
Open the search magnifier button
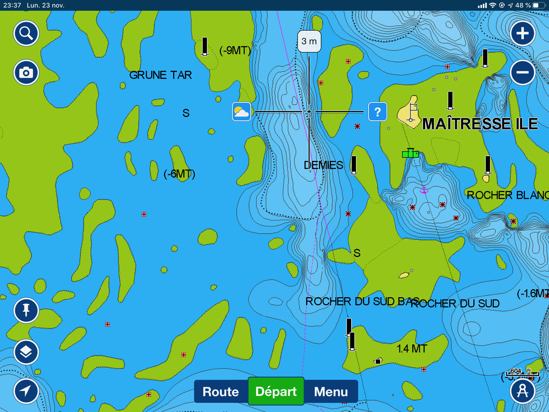tap(26, 33)
